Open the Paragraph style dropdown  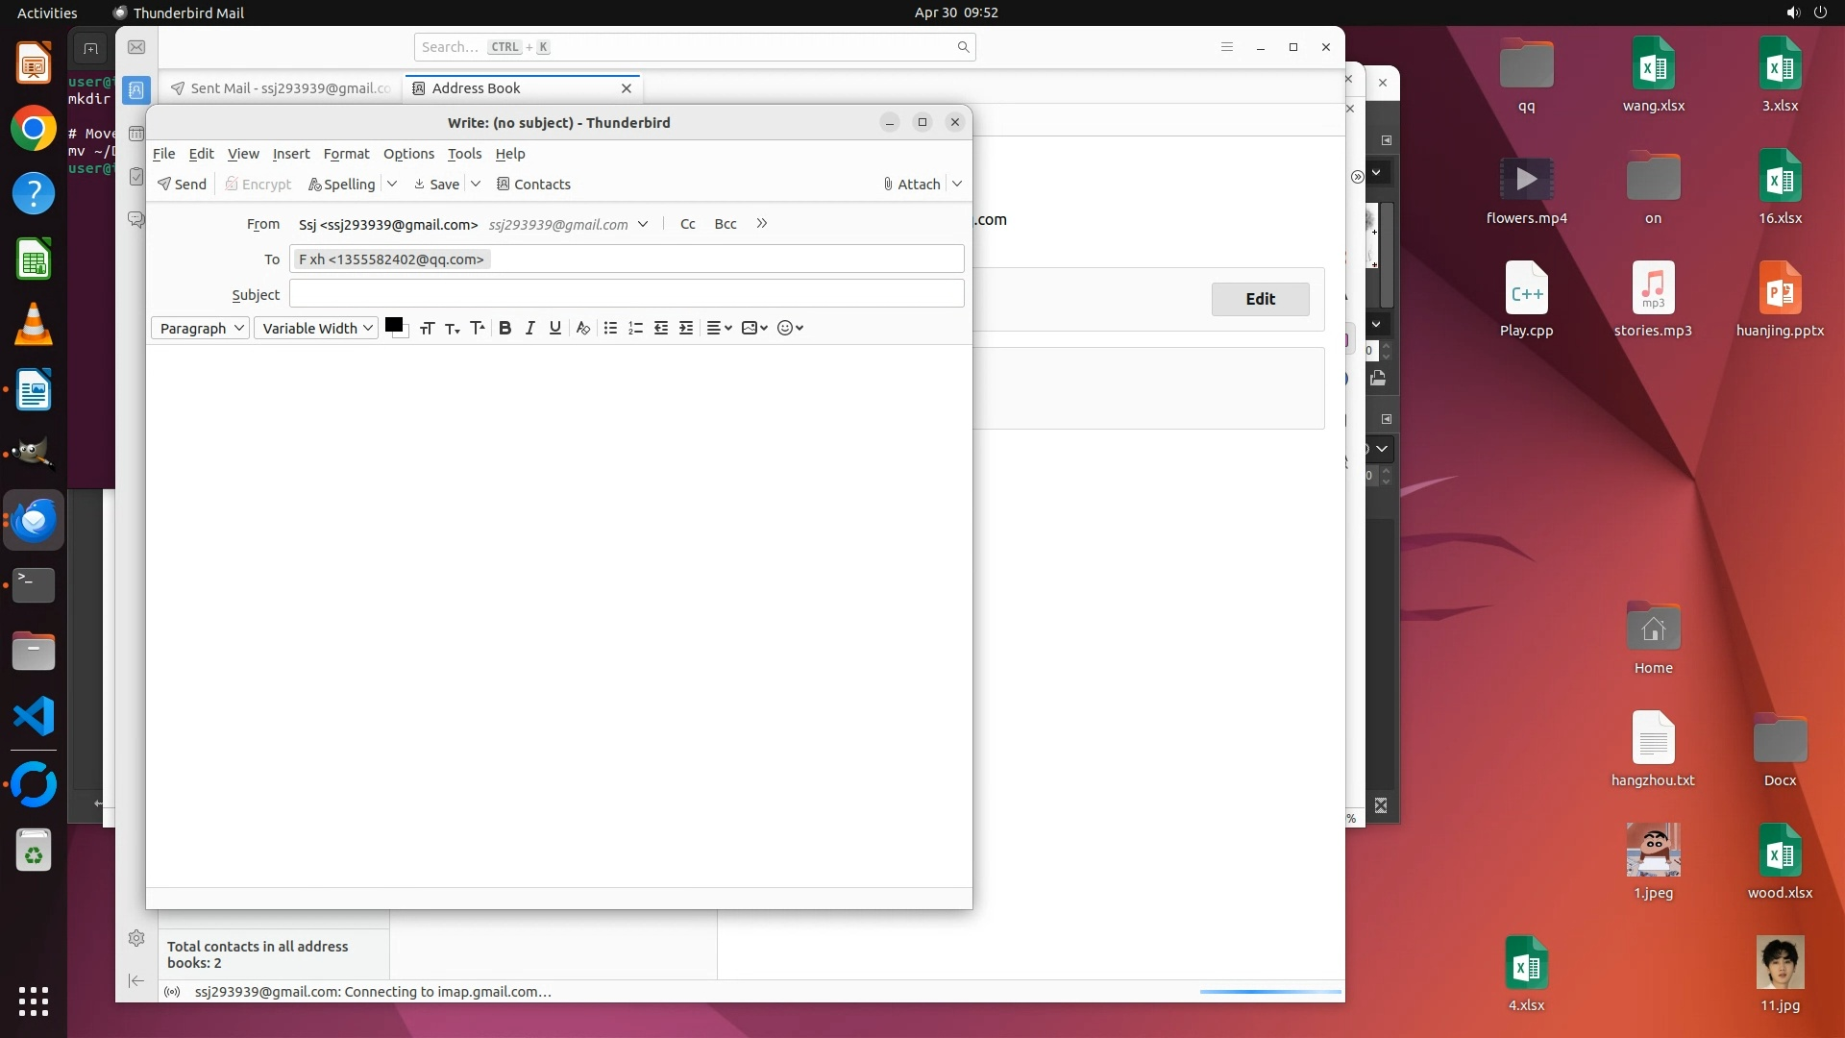200,328
